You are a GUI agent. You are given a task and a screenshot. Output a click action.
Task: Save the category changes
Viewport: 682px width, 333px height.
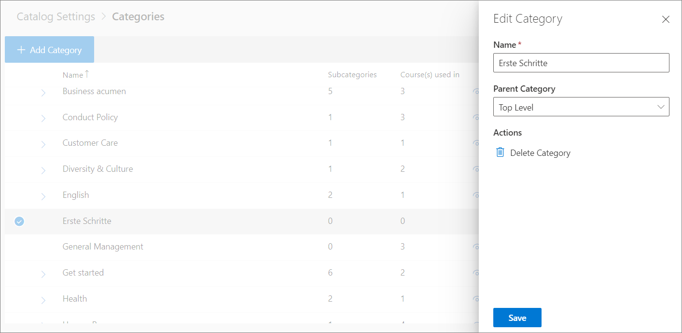[x=517, y=318]
